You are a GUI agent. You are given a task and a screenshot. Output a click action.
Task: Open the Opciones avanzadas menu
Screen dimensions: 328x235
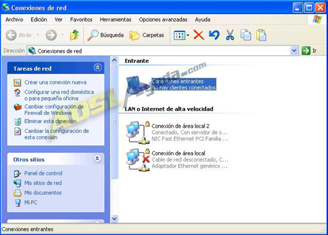point(163,19)
